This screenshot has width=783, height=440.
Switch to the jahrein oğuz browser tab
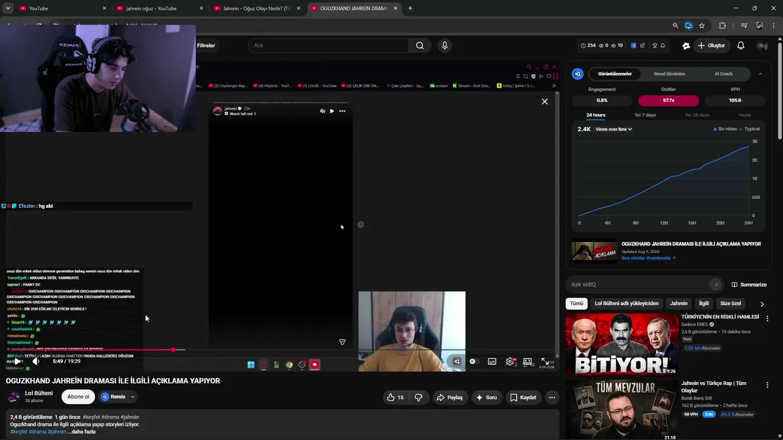click(160, 9)
